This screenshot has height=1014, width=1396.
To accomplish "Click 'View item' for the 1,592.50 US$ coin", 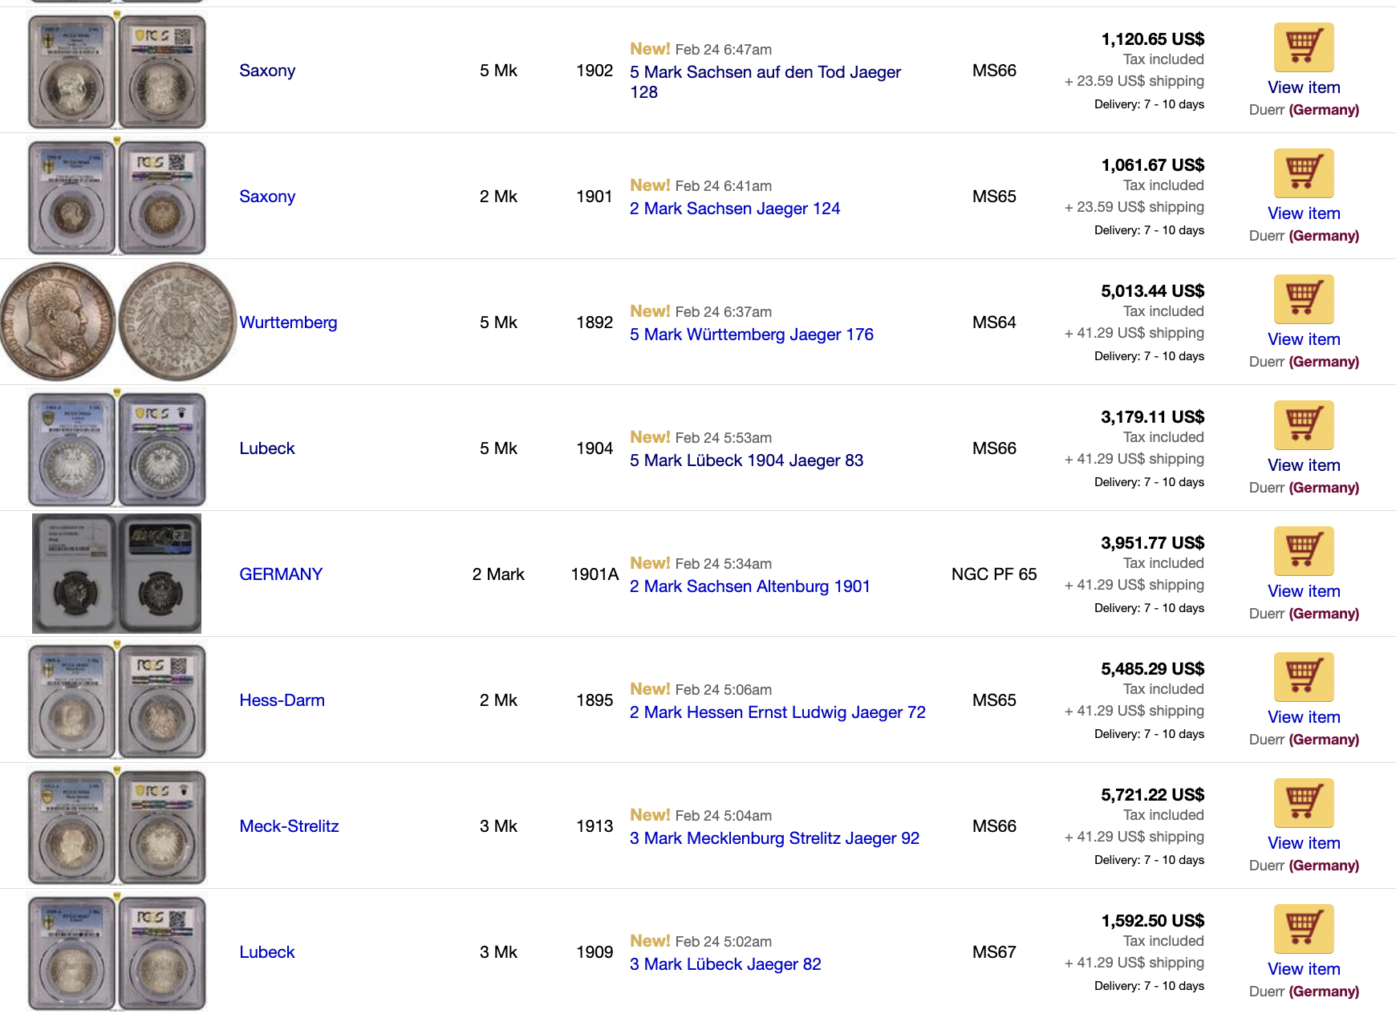I will [1304, 969].
